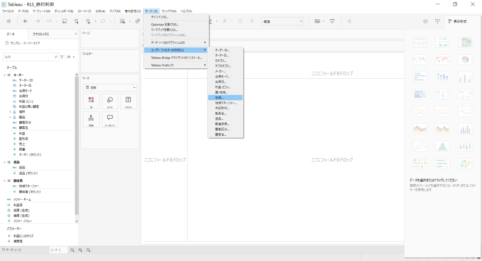Screen dimensions: 482x261
Task: Switch to the アナリティクス tab
Action: click(40, 34)
